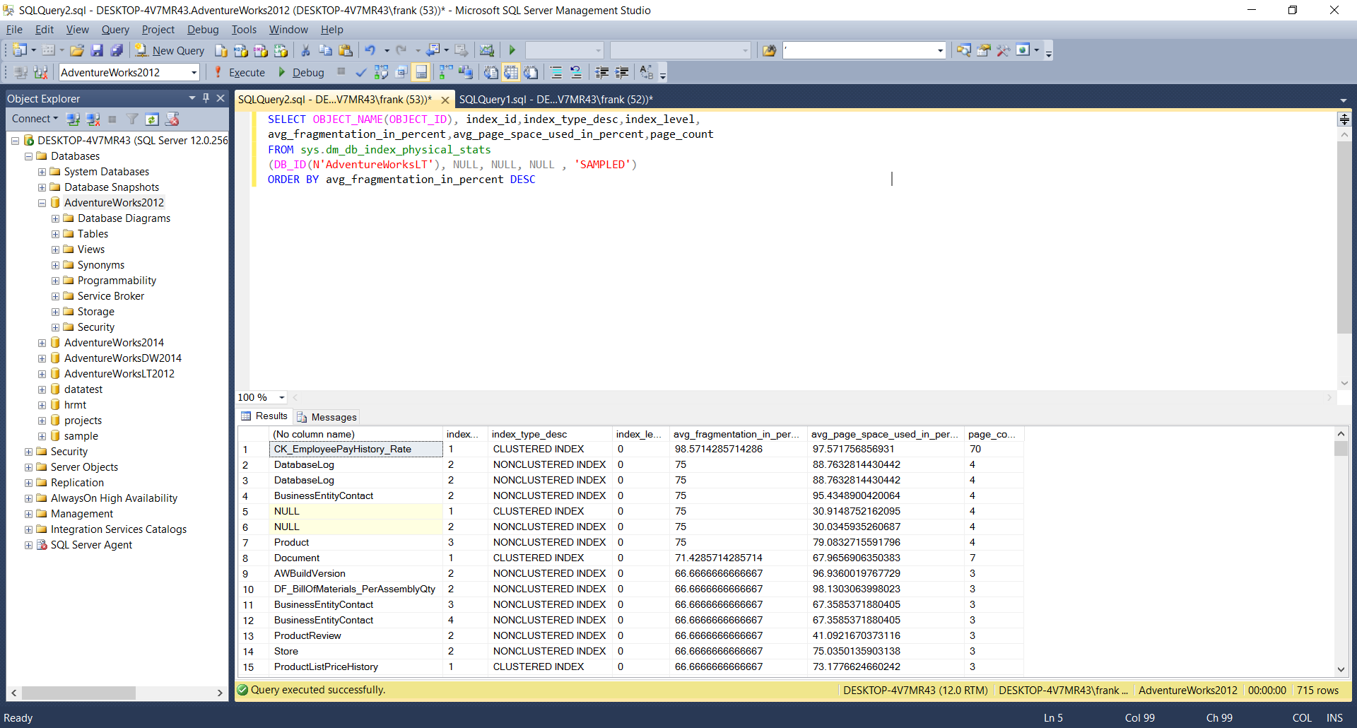The width and height of the screenshot is (1357, 728).
Task: Toggle Results to Text mode
Action: [491, 72]
